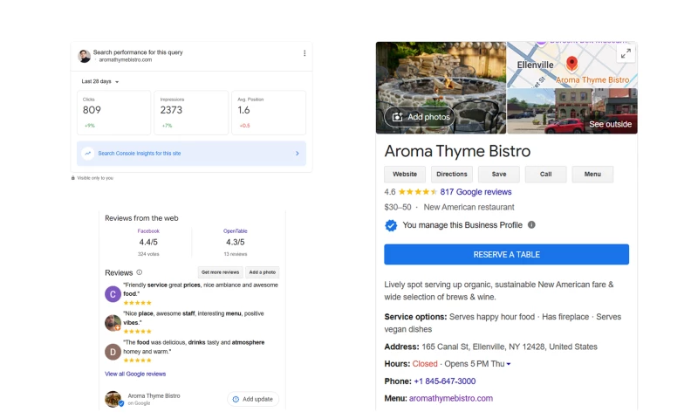Open the See outside street view thumbnail
The image size is (698, 419).
572,111
